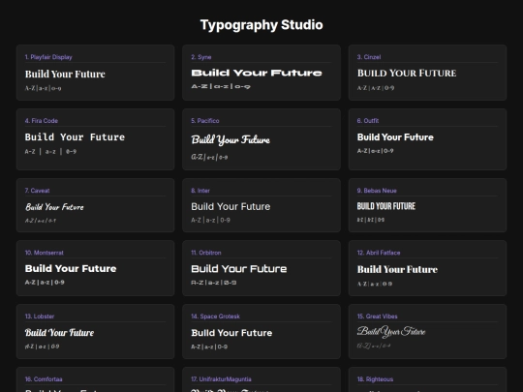Select the '15. Great Vibes' font label
The width and height of the screenshot is (523, 392).
point(378,317)
